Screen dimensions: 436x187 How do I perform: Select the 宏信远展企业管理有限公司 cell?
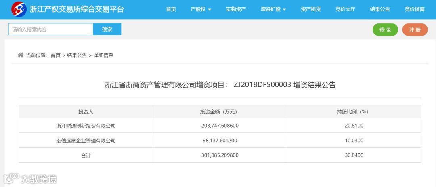(86, 141)
